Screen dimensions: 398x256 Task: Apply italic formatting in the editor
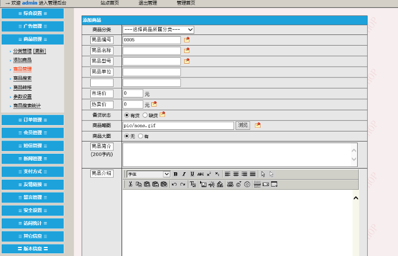coord(184,174)
